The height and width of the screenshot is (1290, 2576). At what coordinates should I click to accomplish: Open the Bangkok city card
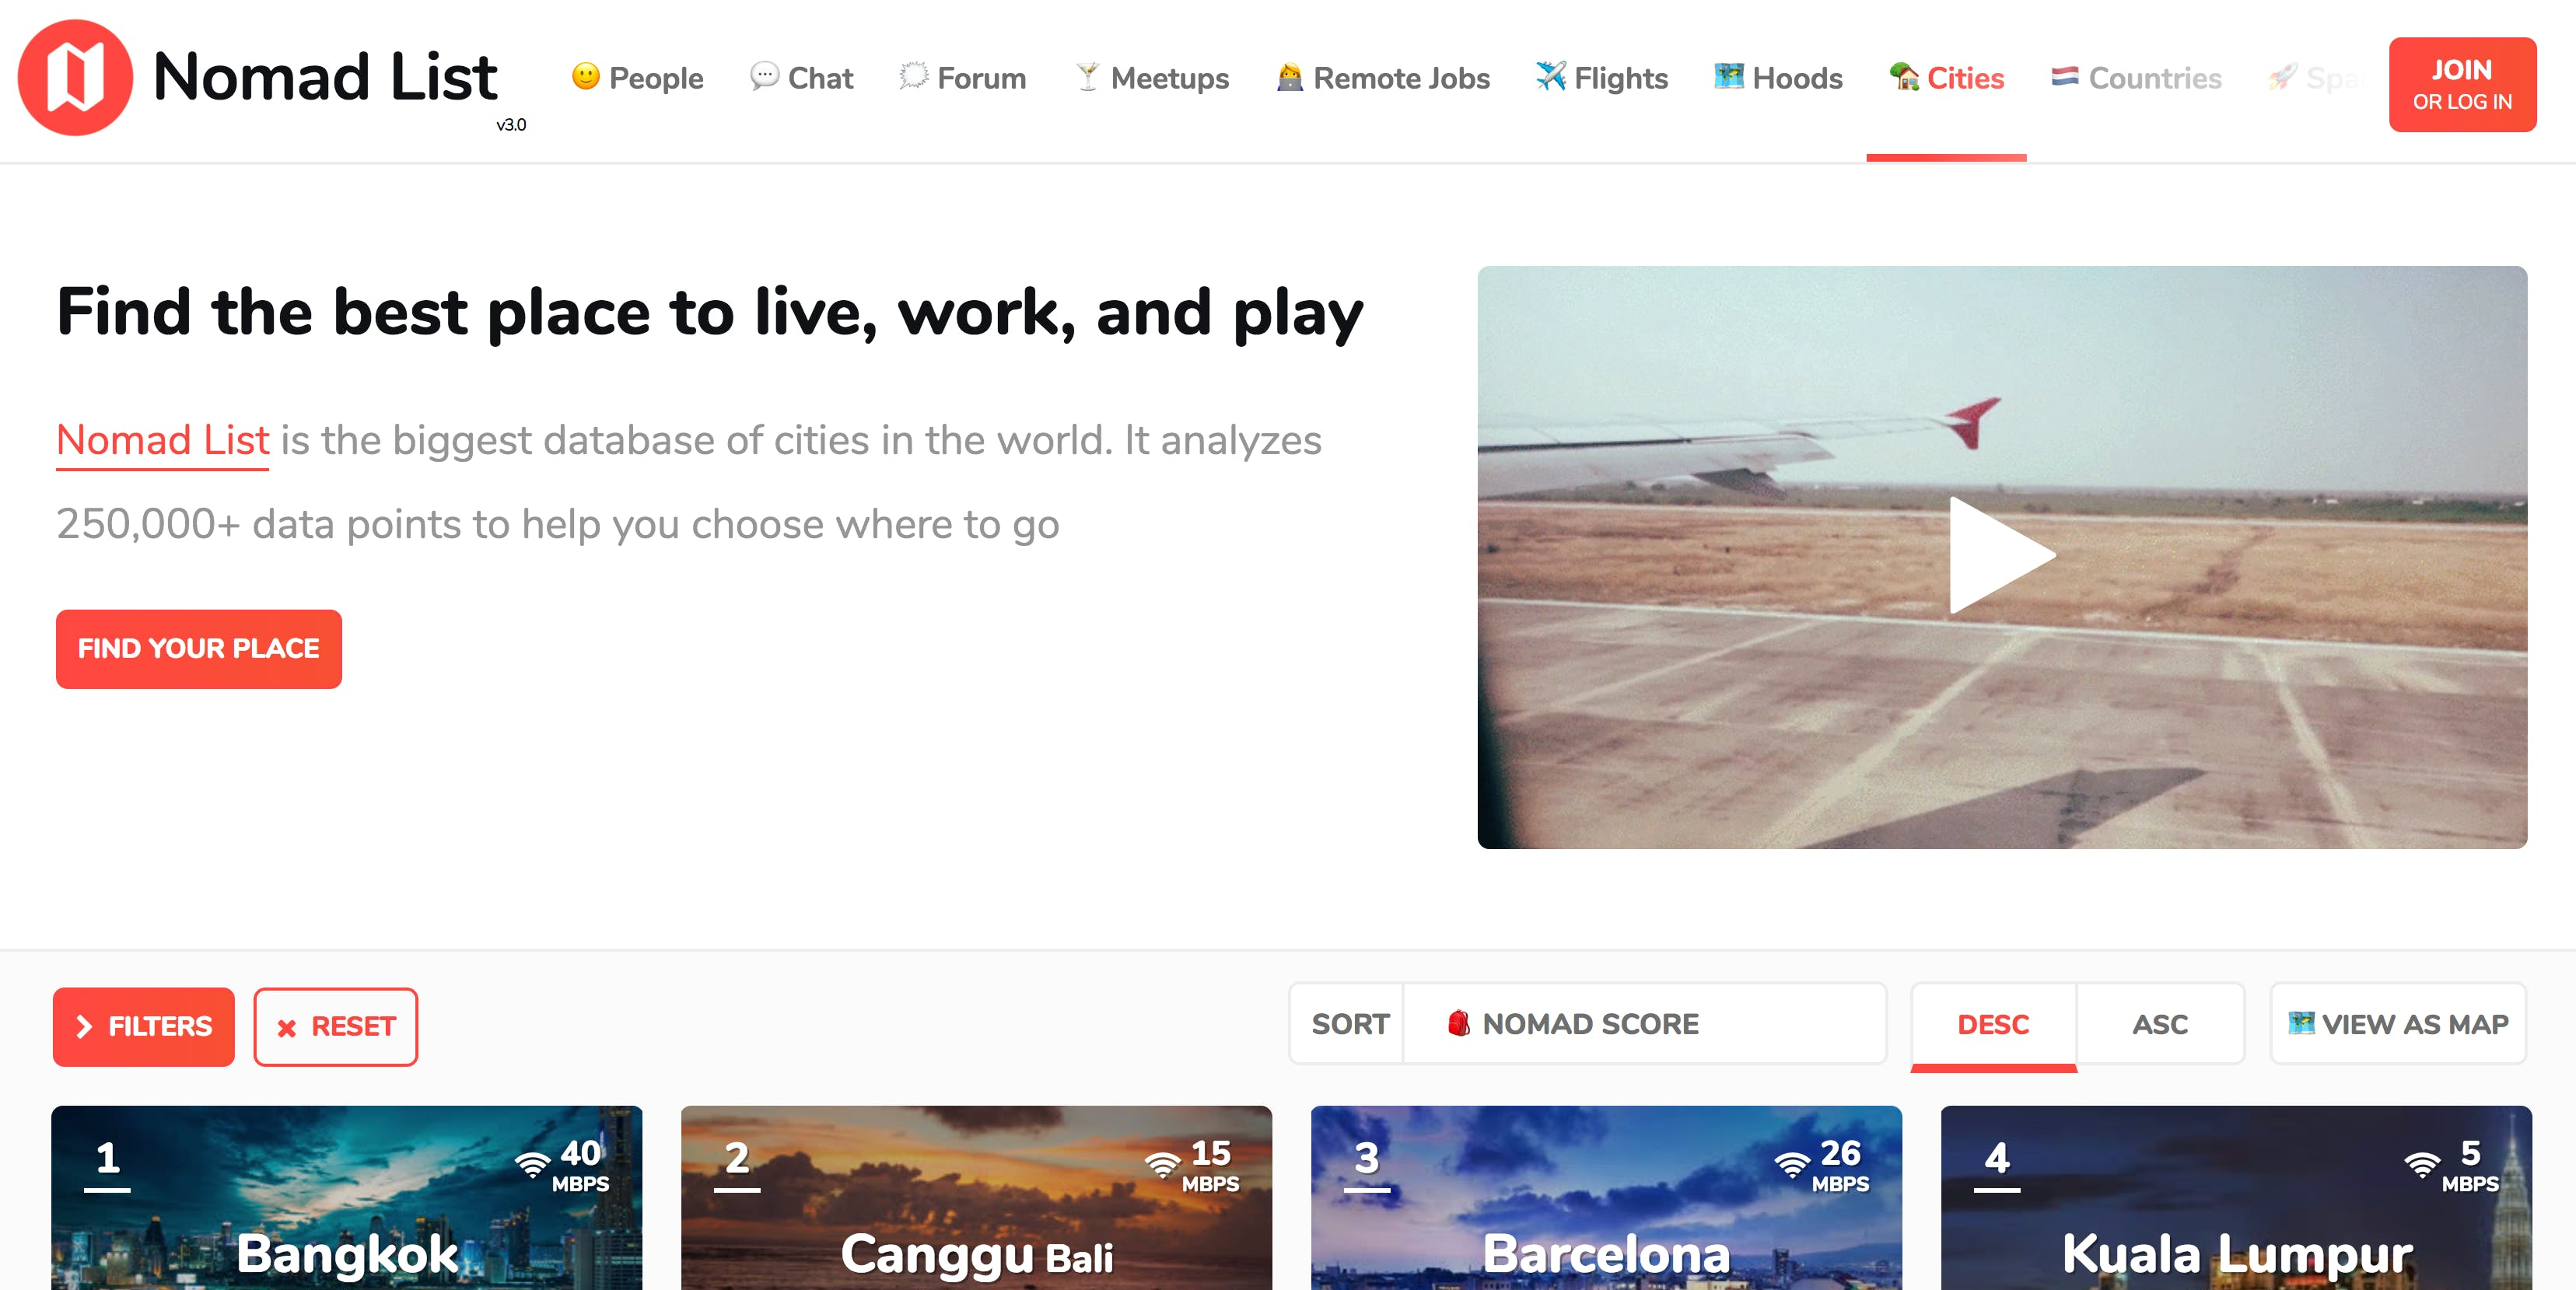coord(347,1198)
